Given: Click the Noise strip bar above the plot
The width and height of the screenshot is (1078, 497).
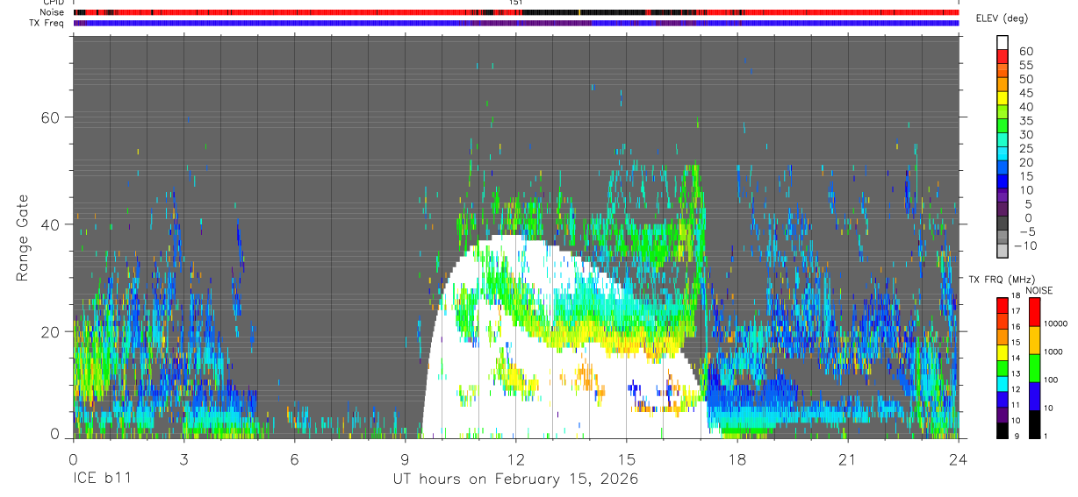Looking at the screenshot, I should click(515, 12).
